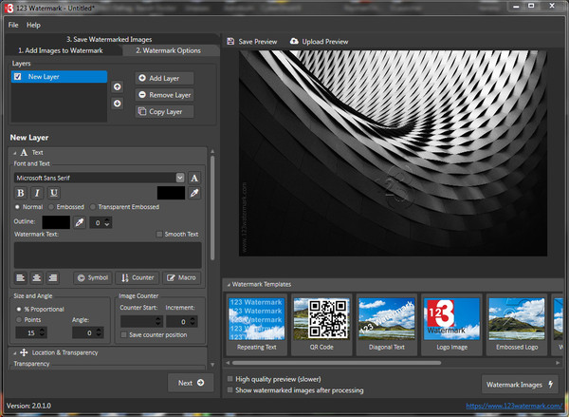
Task: Collapse the Text section
Action: 14,152
